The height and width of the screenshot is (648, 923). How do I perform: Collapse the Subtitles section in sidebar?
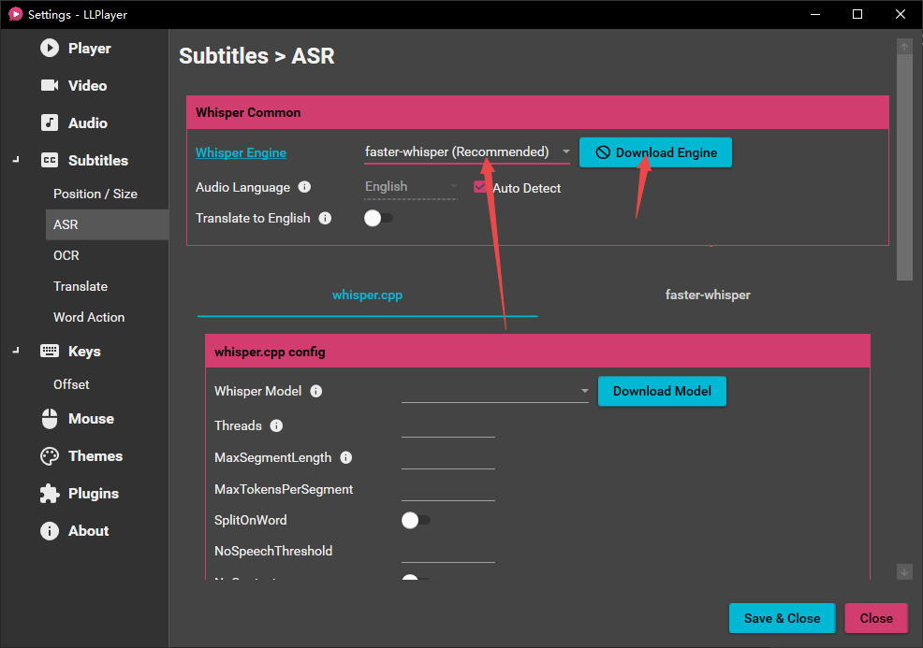15,161
